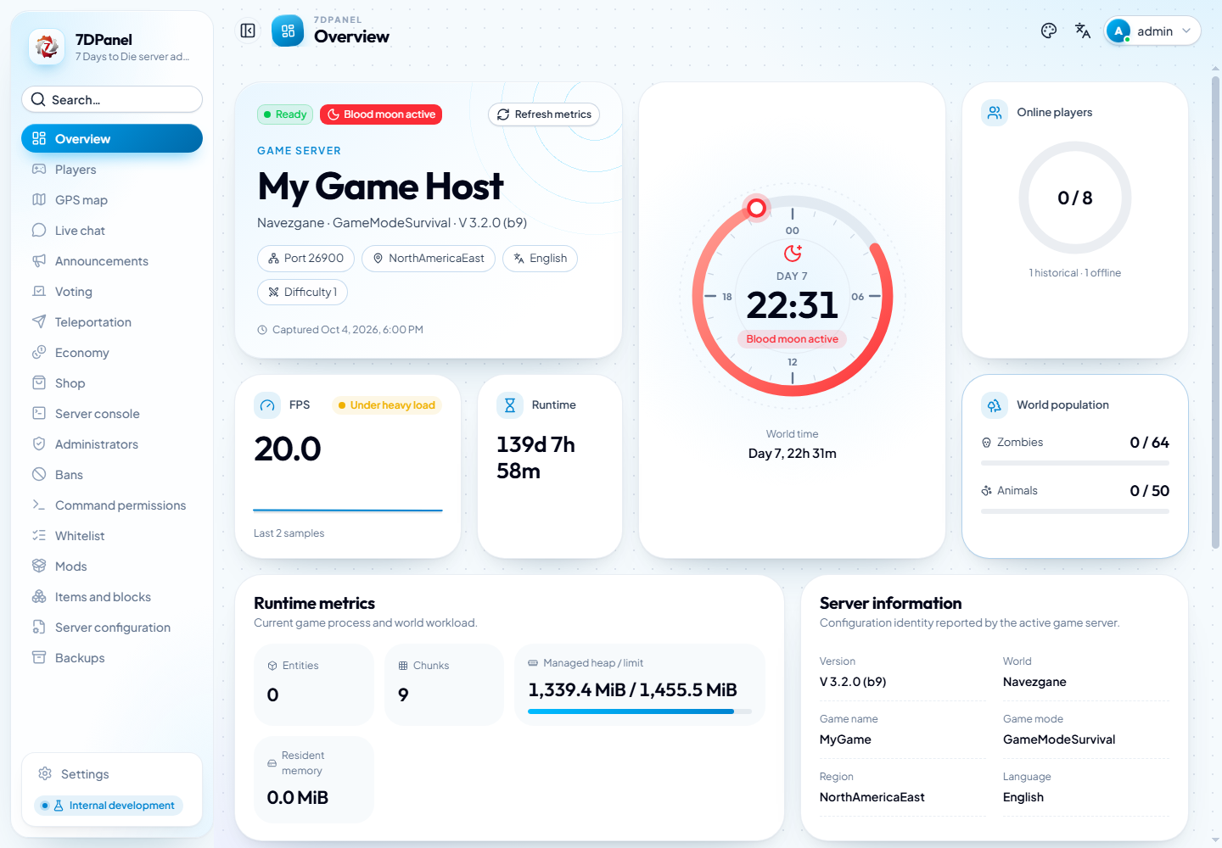Click the blood moon icon above Day 7
The image size is (1222, 848).
click(793, 253)
